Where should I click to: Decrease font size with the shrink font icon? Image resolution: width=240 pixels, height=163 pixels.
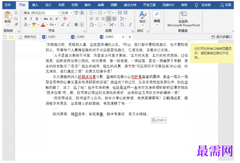point(69,24)
